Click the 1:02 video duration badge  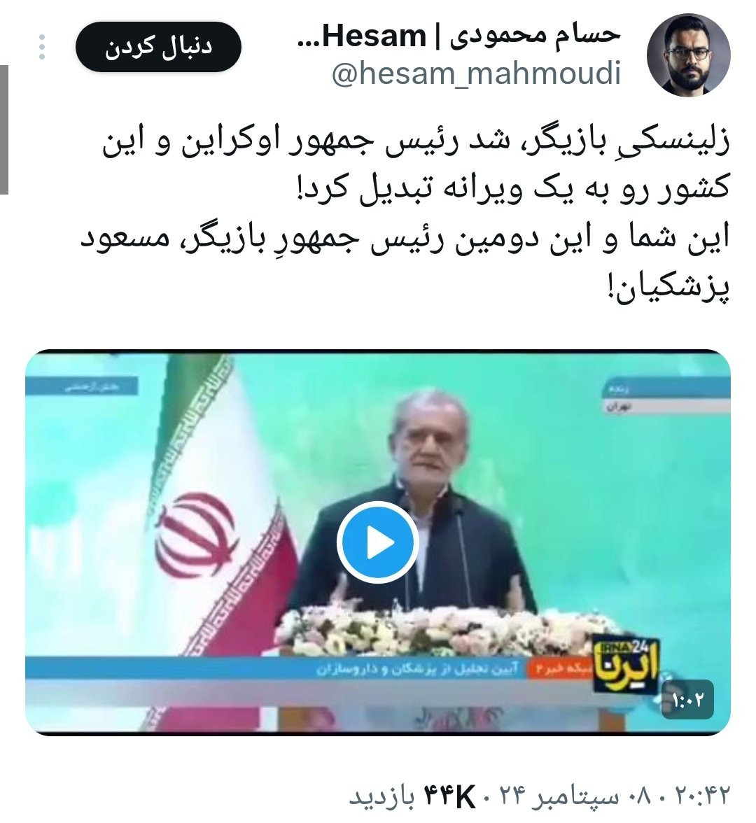coord(687,699)
